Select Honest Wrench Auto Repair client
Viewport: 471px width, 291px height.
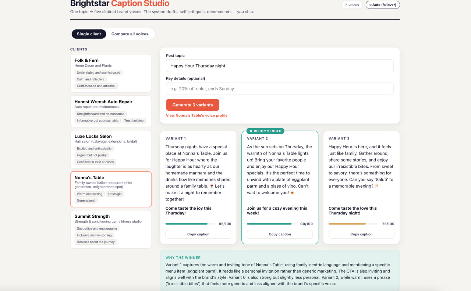(111, 111)
